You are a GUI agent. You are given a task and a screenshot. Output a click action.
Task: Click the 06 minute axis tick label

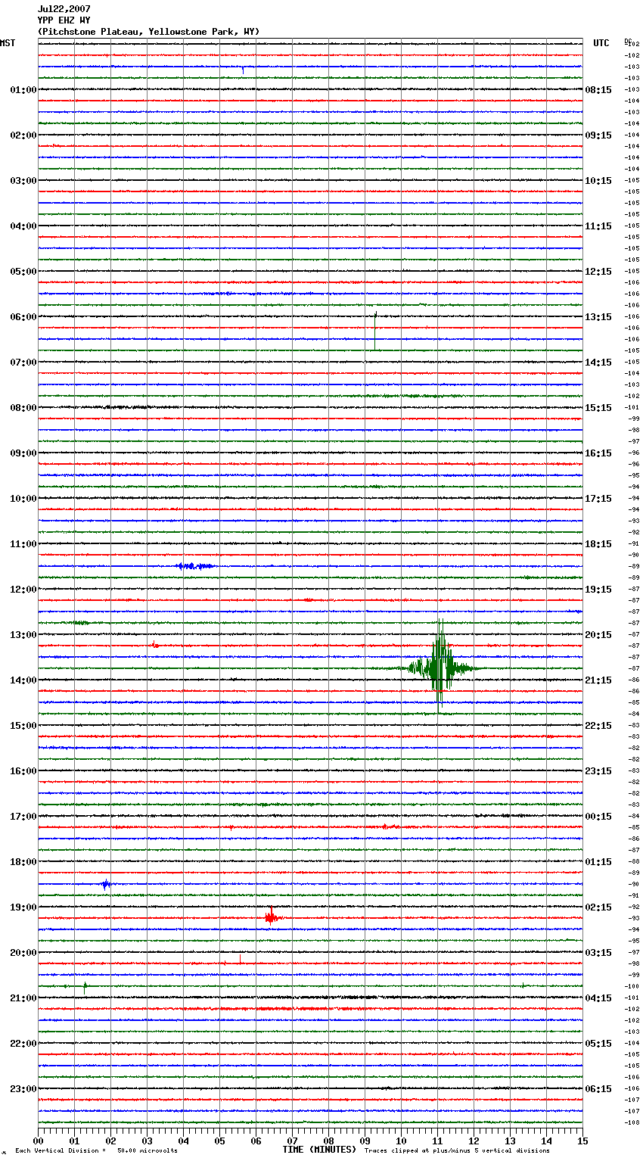(256, 1141)
